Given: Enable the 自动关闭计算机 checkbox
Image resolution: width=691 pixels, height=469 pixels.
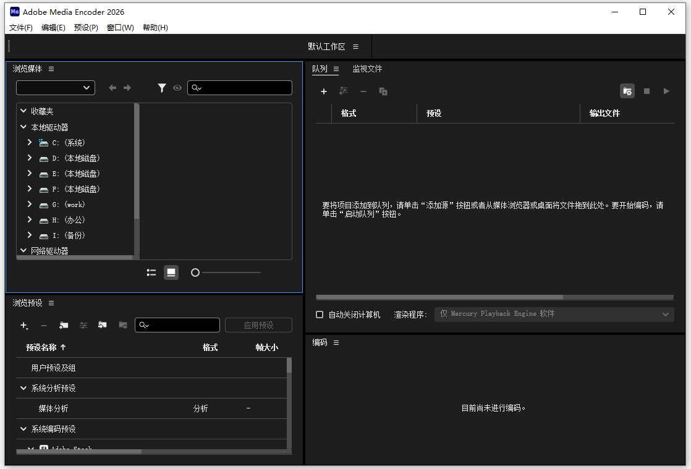Looking at the screenshot, I should (x=320, y=315).
